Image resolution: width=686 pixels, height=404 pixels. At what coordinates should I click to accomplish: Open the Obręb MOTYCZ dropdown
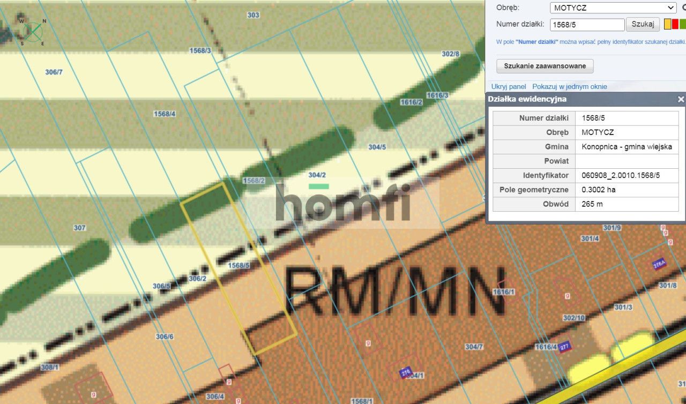tap(613, 8)
